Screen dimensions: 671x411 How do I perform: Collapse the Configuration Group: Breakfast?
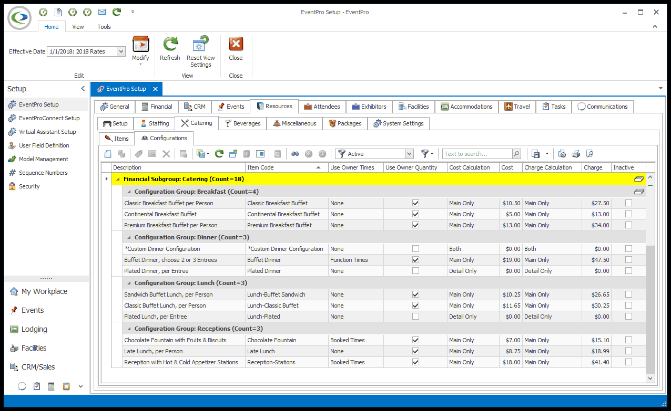(128, 192)
